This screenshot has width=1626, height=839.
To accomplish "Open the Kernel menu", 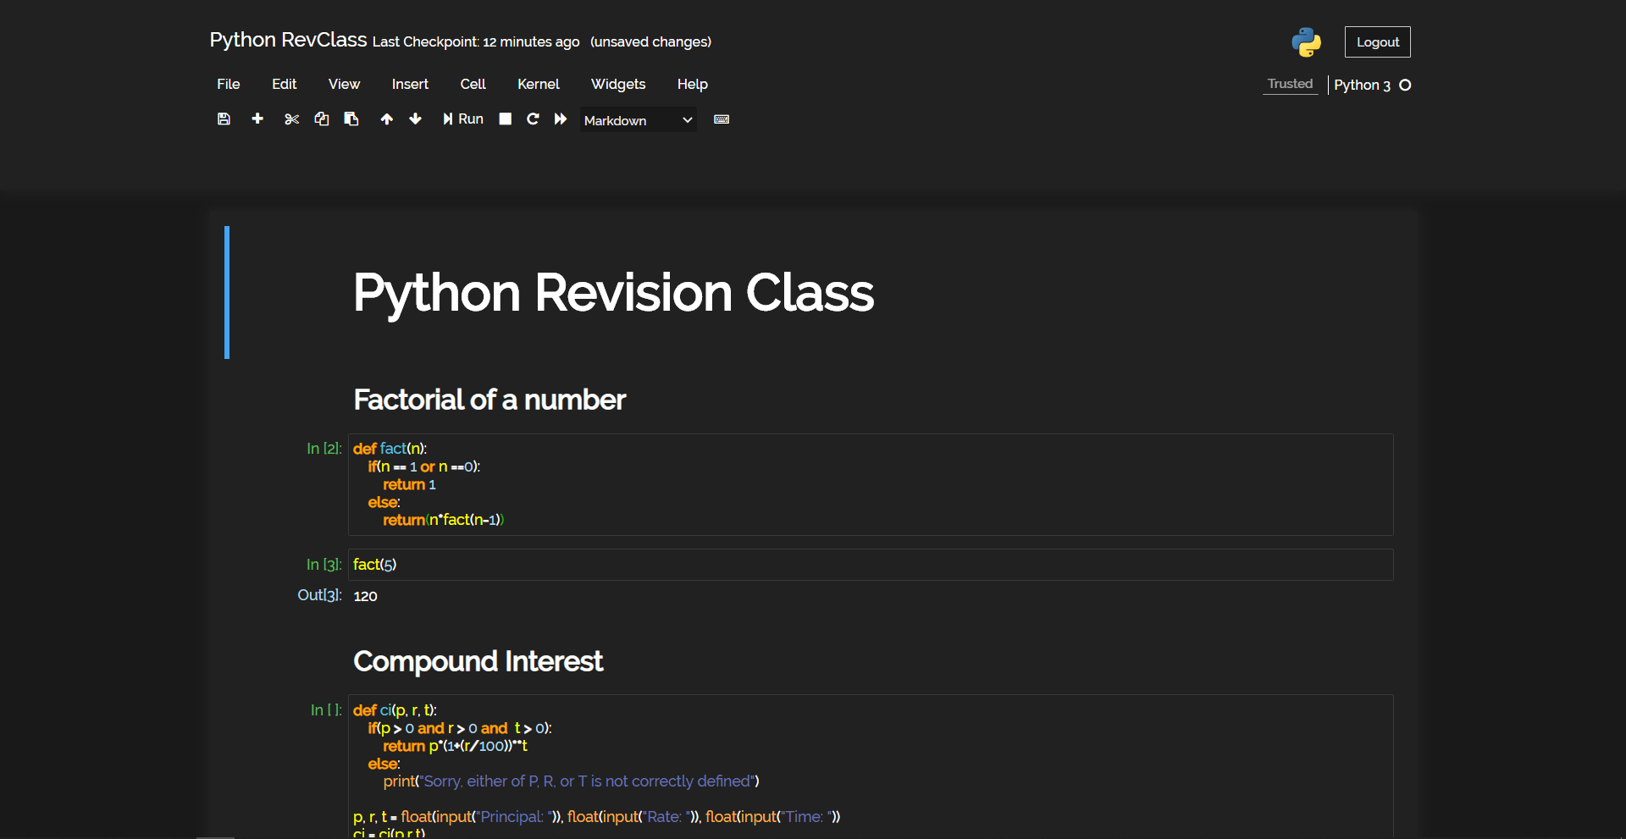I will tap(538, 84).
